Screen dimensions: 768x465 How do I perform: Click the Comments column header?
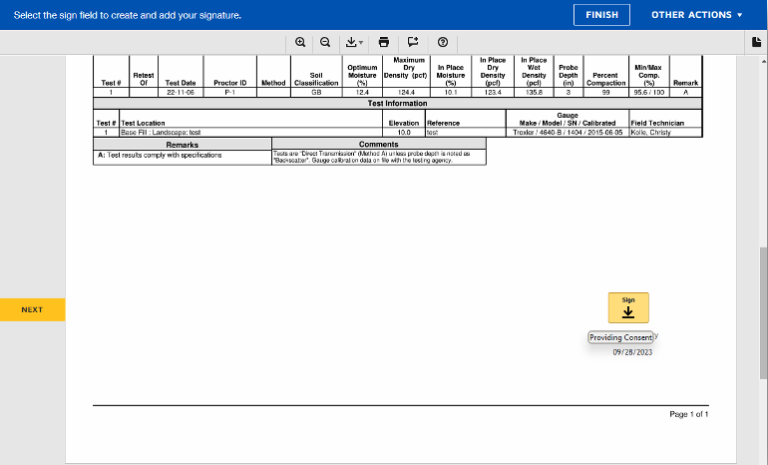tap(378, 145)
